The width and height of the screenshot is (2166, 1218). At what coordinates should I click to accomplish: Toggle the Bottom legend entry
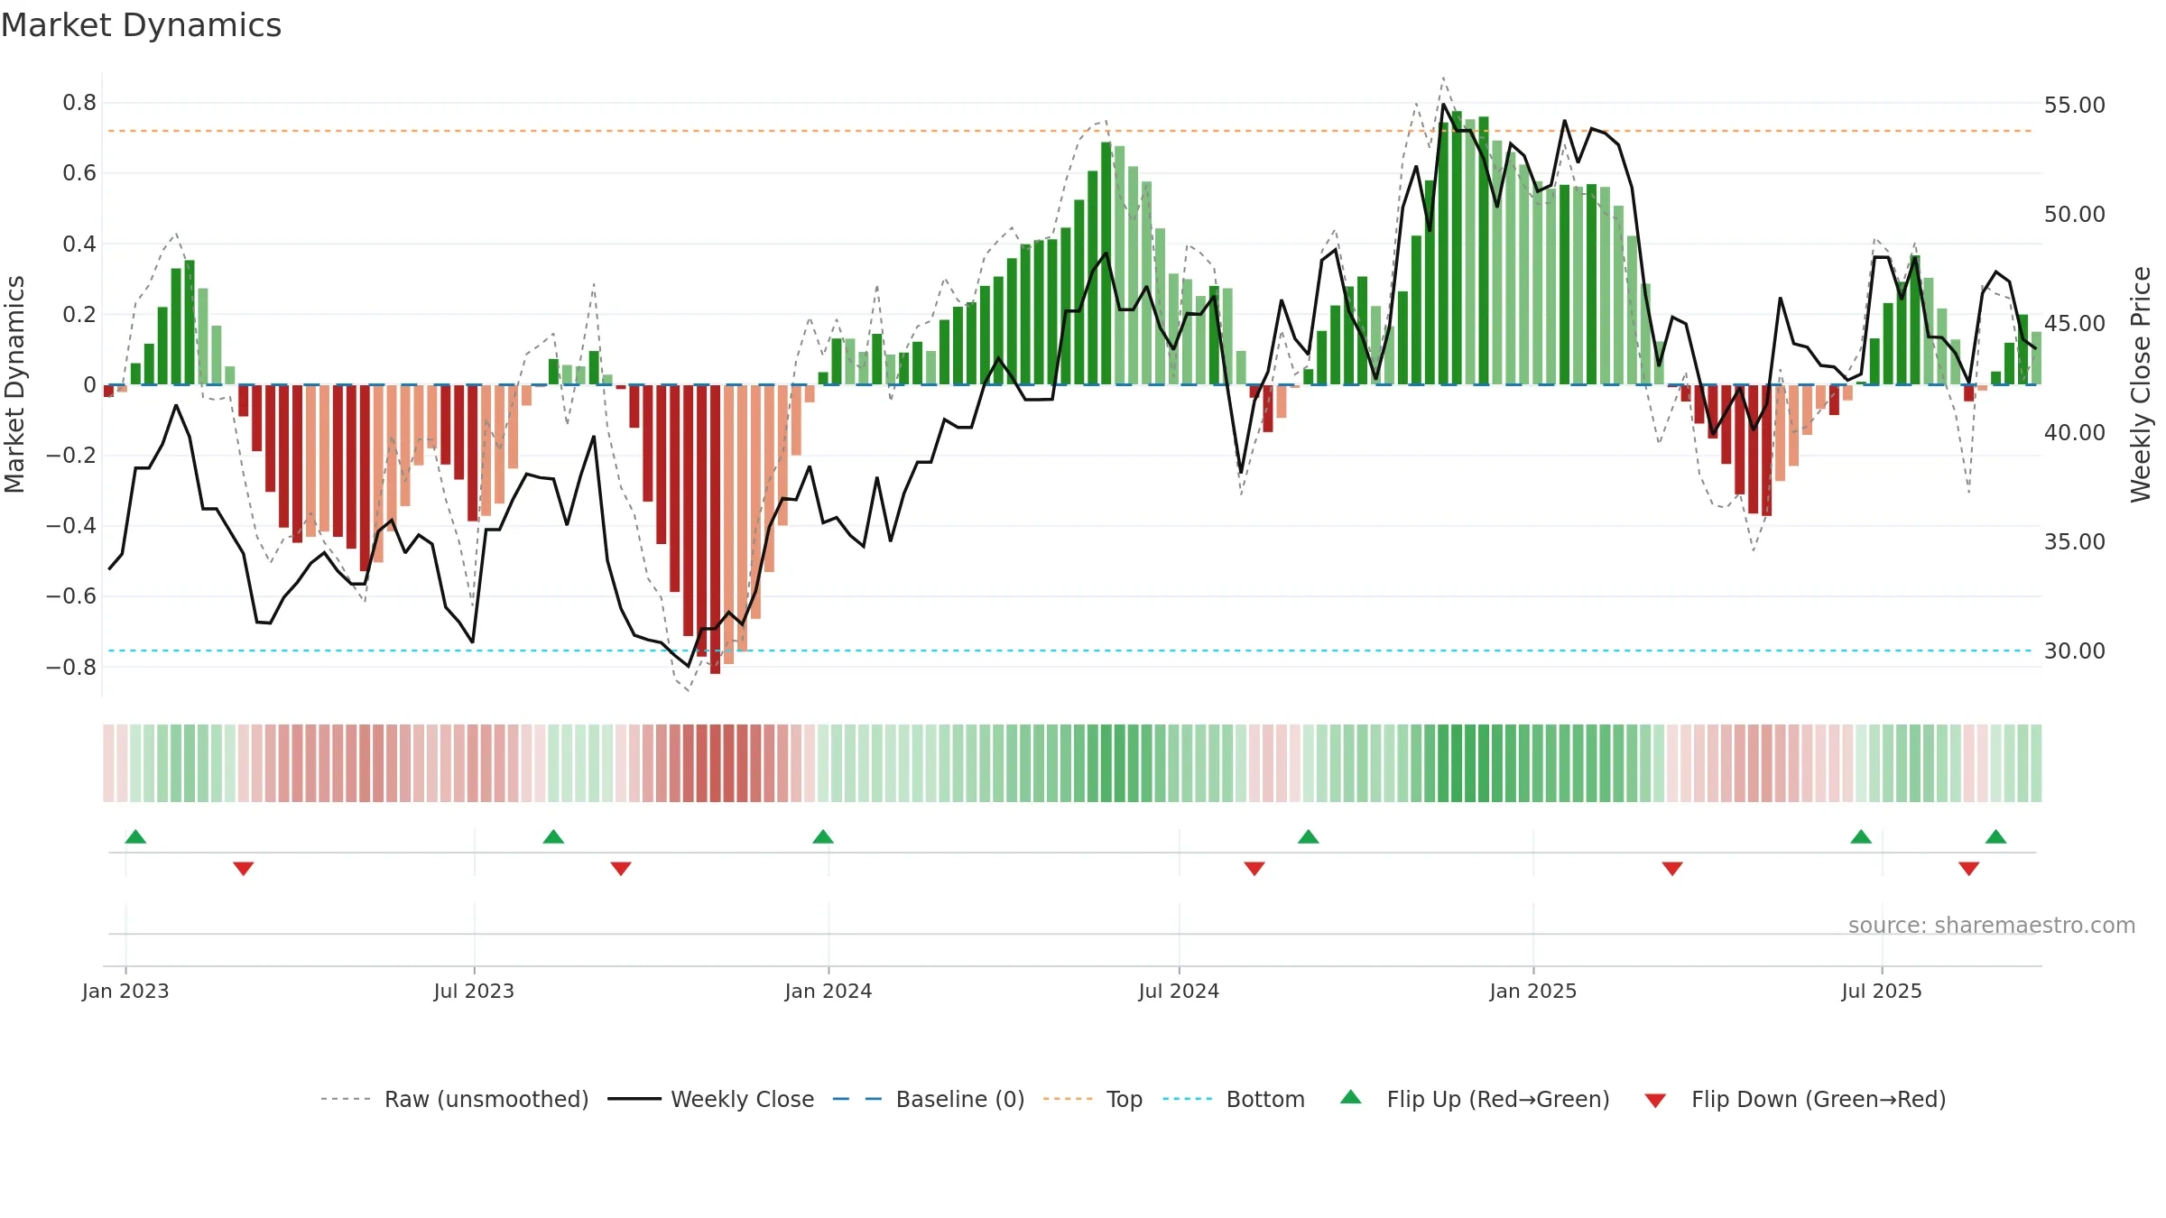tap(1234, 1099)
